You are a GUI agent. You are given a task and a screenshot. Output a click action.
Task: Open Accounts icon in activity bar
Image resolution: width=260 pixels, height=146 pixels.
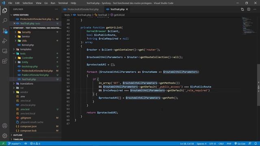pos(4,126)
